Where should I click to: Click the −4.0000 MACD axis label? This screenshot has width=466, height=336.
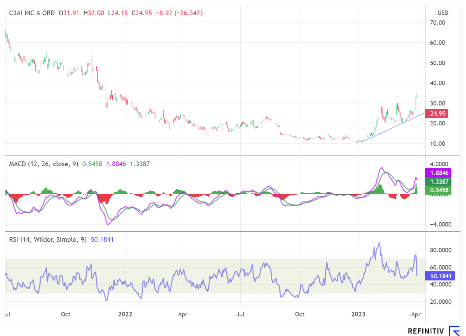tap(440, 224)
